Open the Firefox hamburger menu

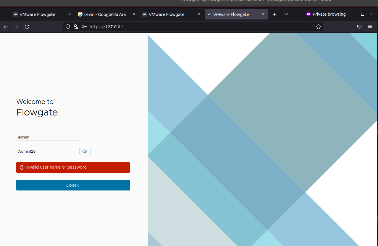point(370,27)
